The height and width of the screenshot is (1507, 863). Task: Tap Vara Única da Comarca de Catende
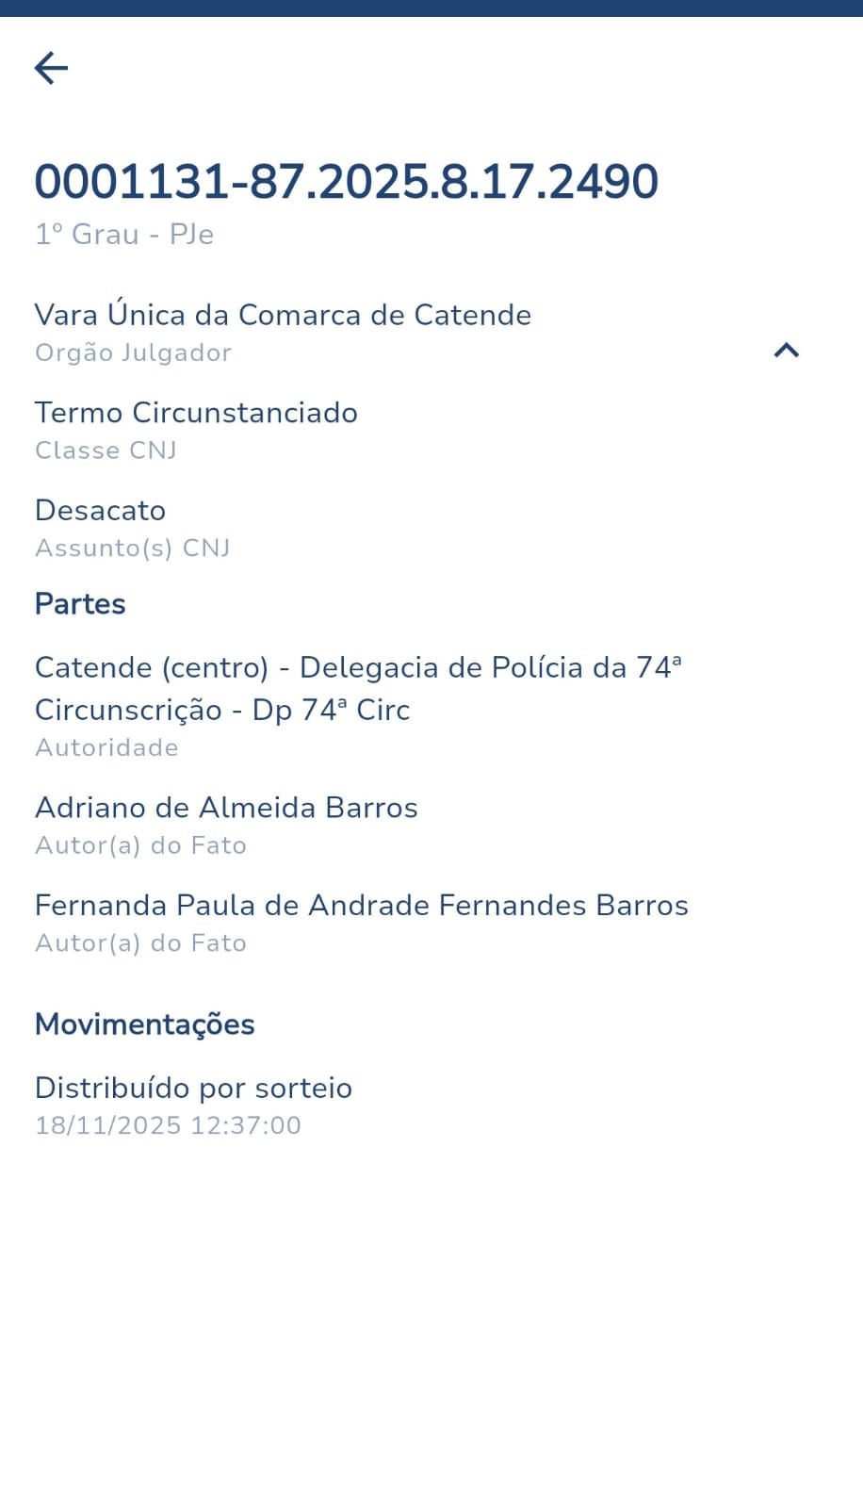[x=283, y=315]
